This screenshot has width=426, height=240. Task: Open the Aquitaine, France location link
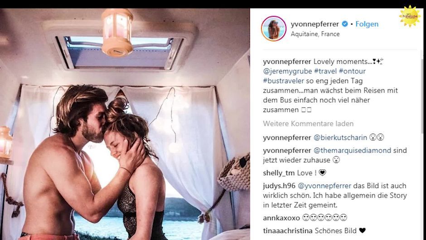pos(315,34)
